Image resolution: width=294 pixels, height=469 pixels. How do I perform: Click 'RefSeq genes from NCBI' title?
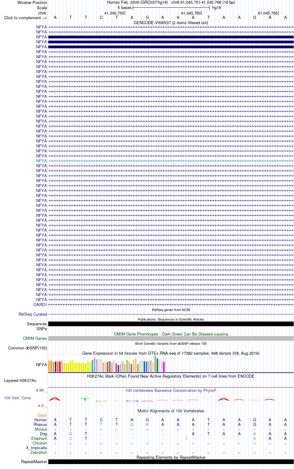click(x=171, y=310)
